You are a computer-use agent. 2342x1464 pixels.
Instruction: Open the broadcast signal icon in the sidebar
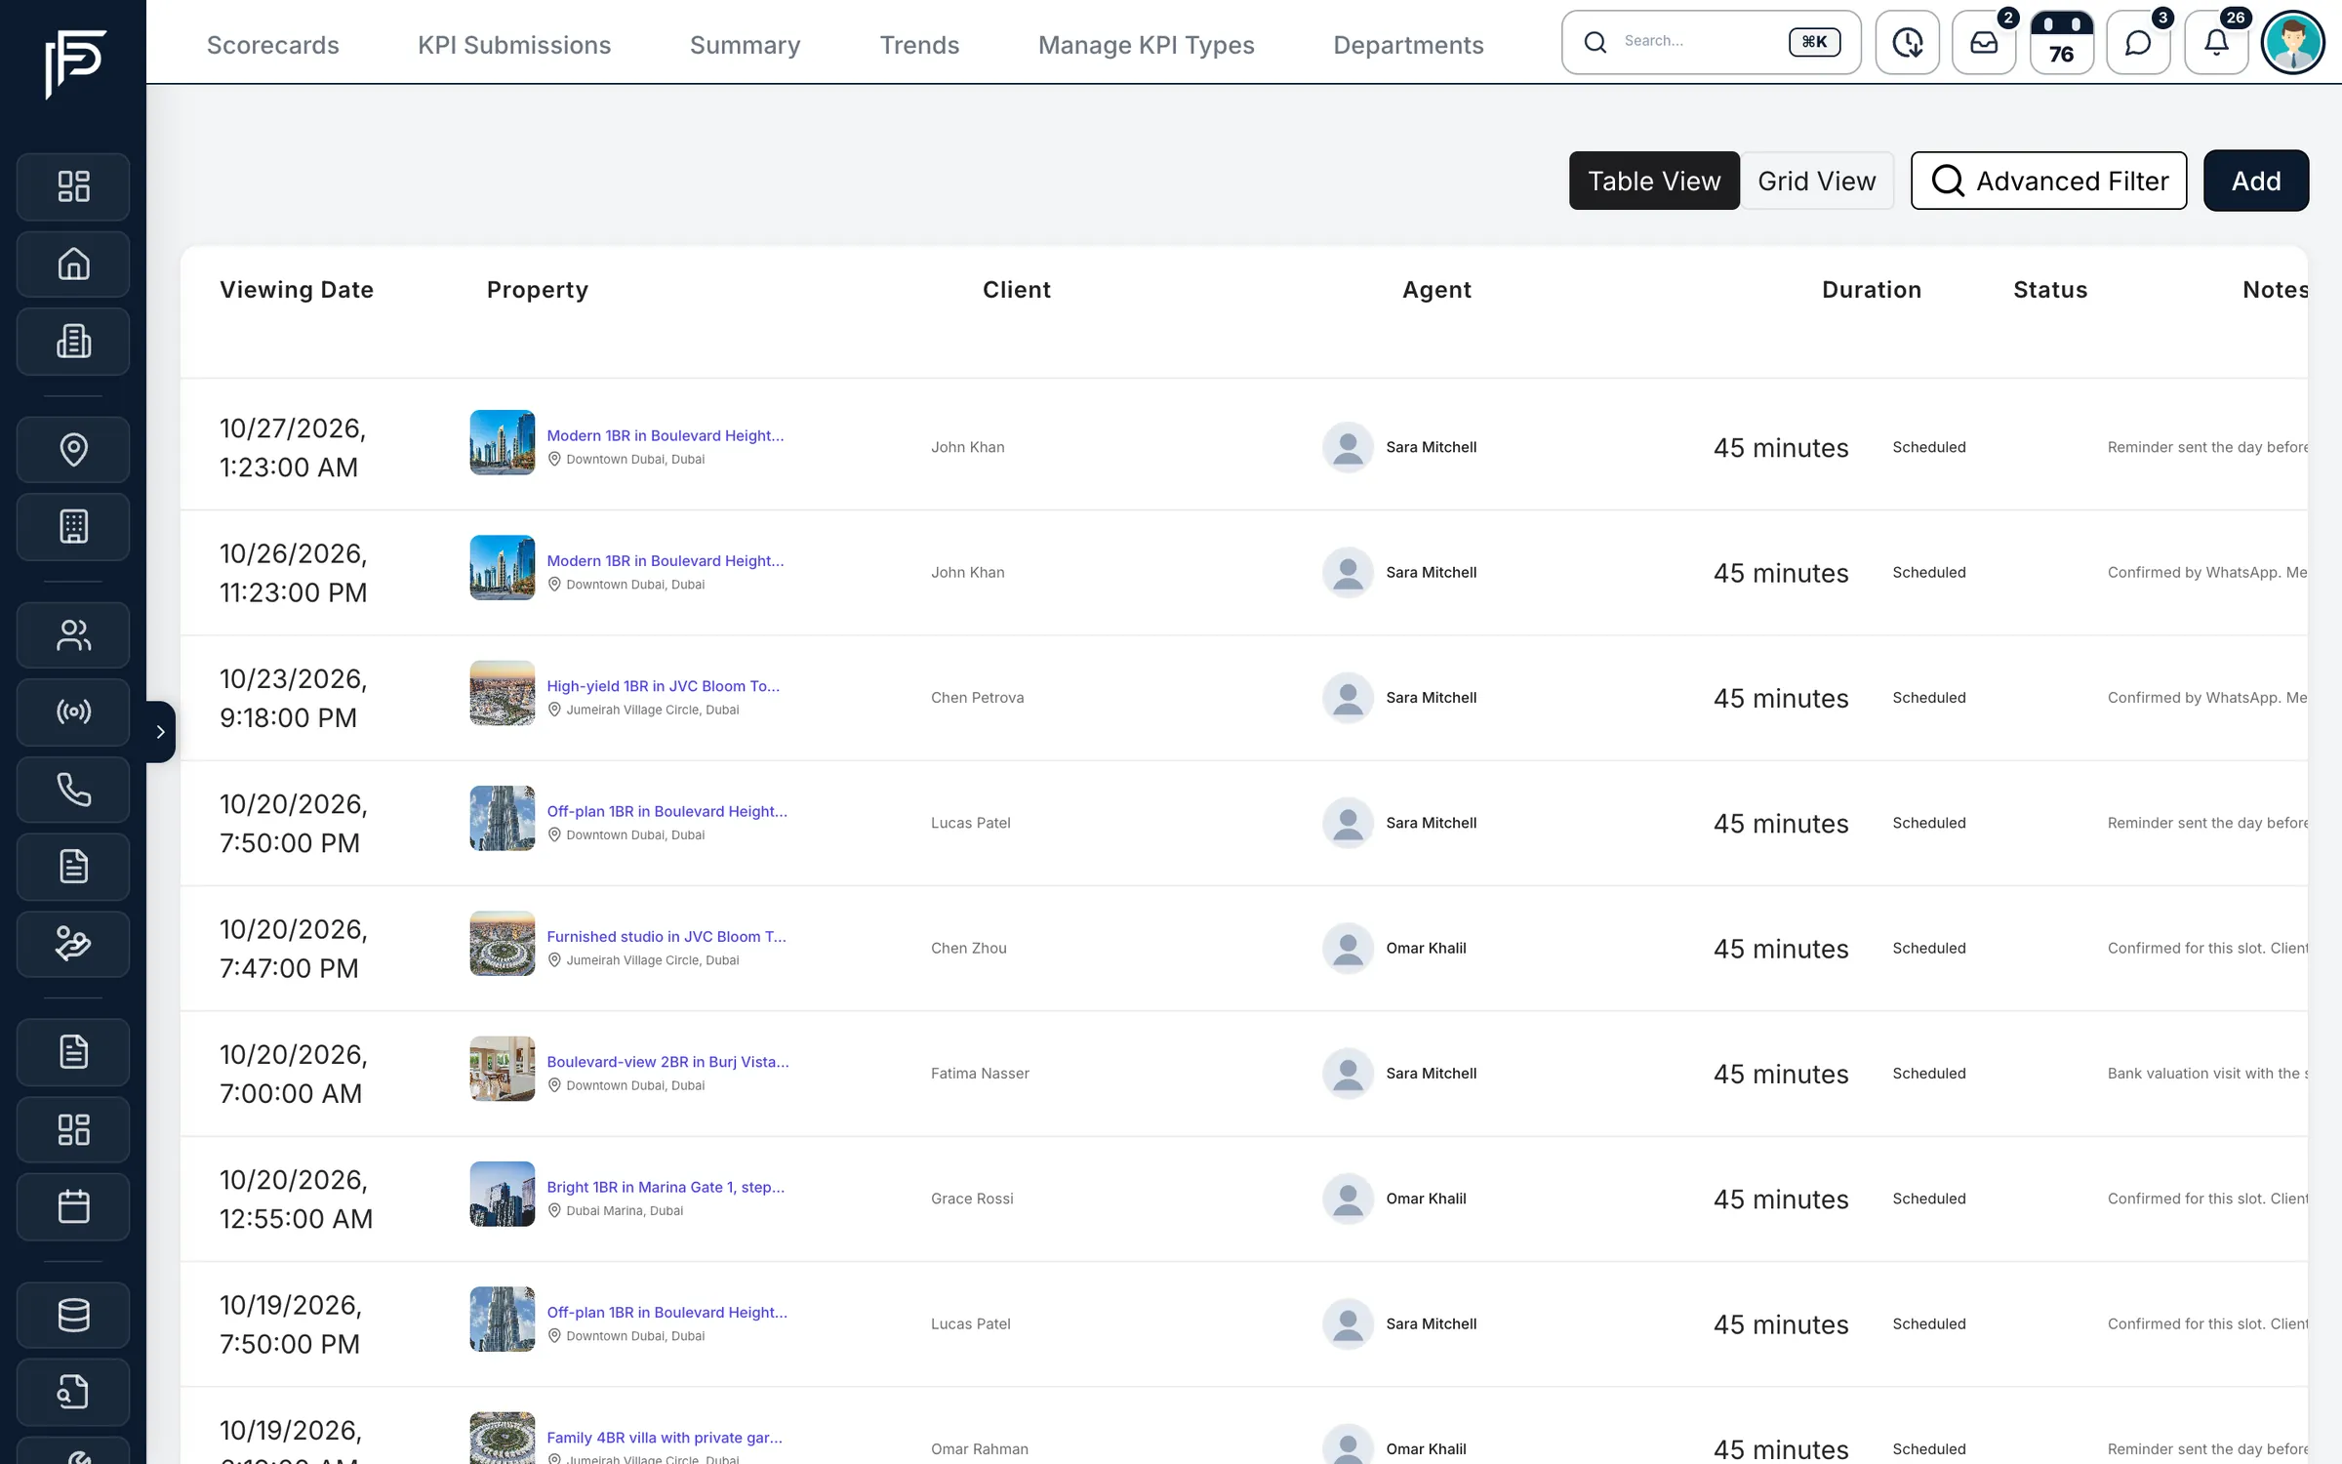73,712
